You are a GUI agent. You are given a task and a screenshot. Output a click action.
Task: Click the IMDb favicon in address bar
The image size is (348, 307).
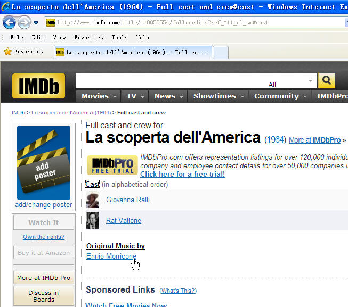[51, 22]
